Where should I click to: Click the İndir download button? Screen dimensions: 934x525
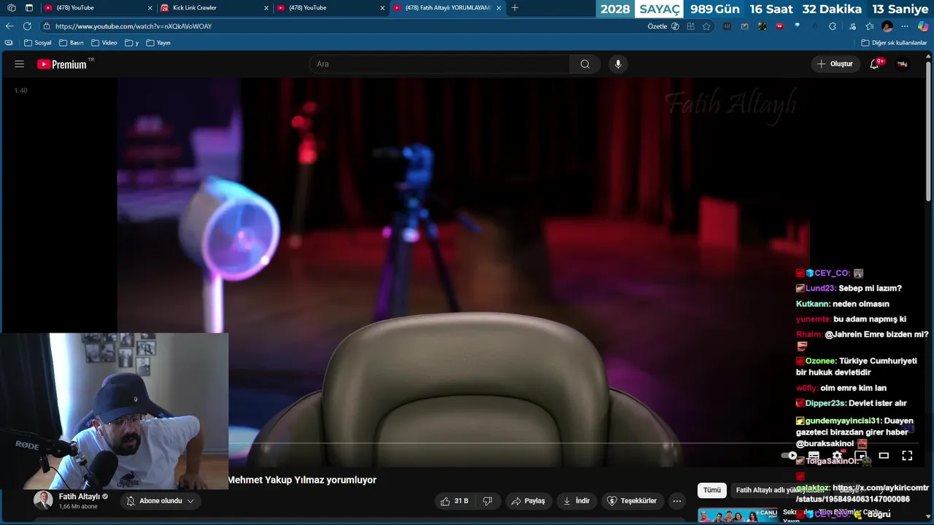[x=576, y=501]
